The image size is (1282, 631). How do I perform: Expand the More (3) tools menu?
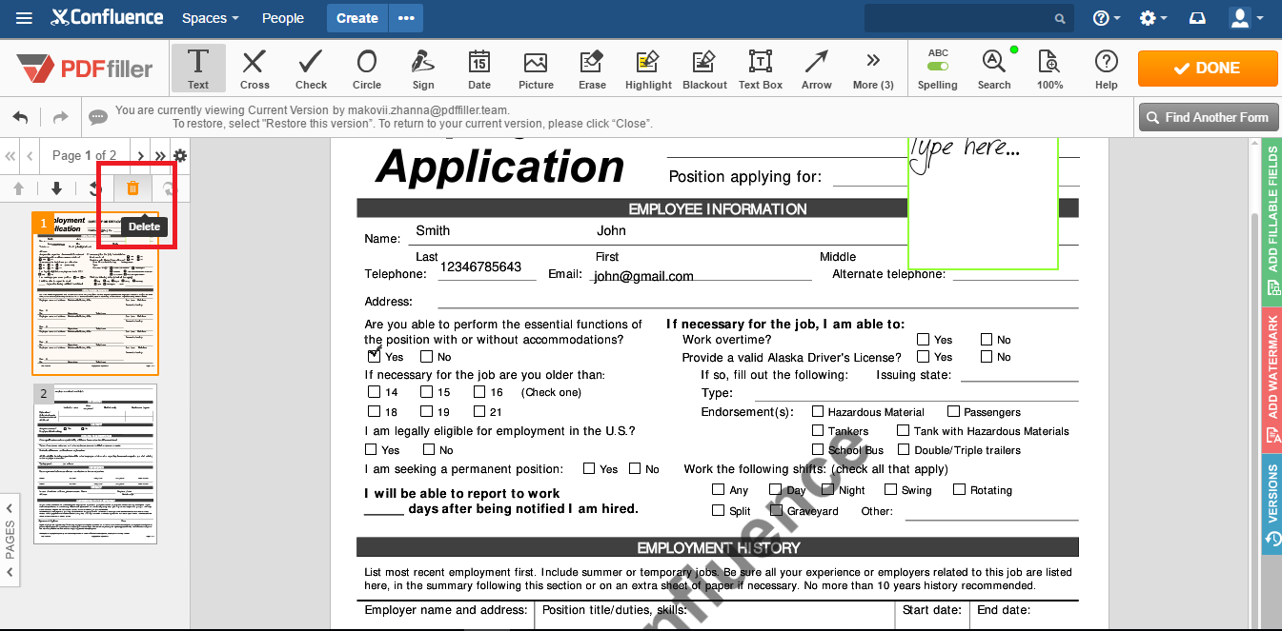pyautogui.click(x=873, y=68)
